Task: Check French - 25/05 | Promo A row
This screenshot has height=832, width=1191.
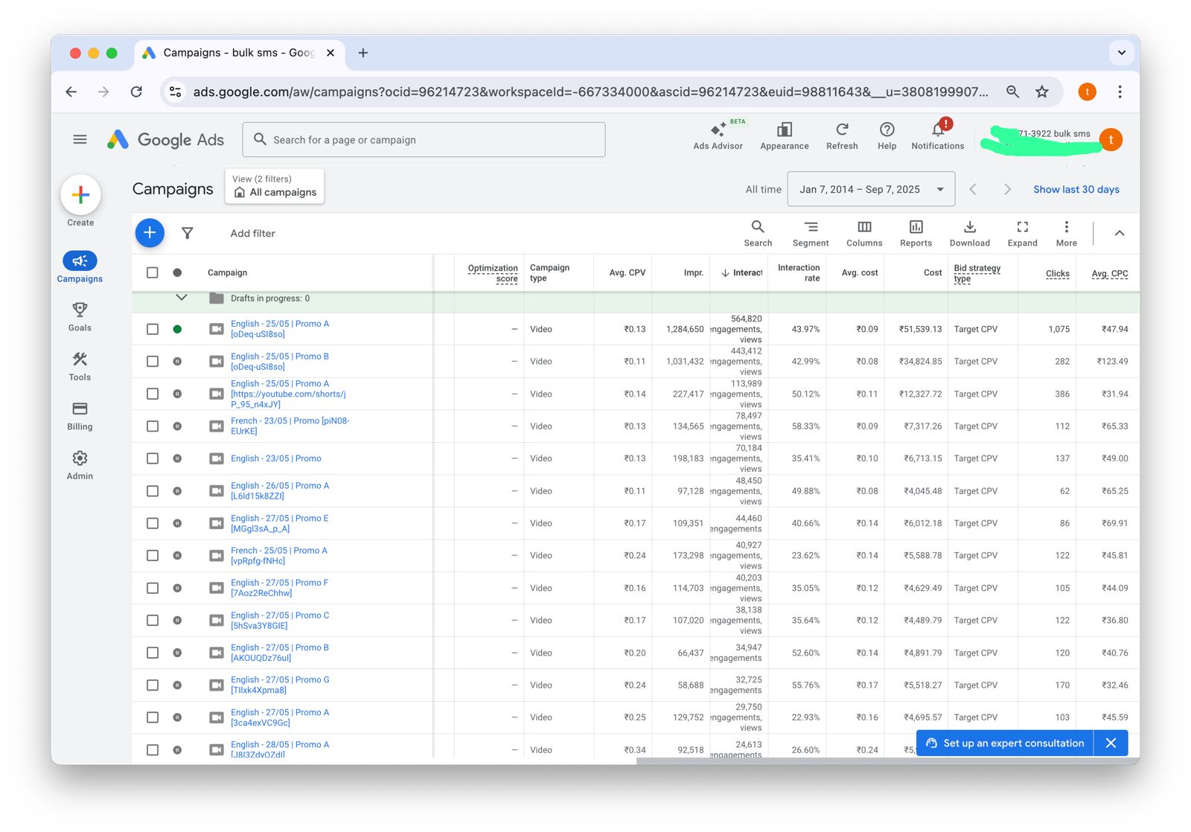Action: tap(153, 556)
